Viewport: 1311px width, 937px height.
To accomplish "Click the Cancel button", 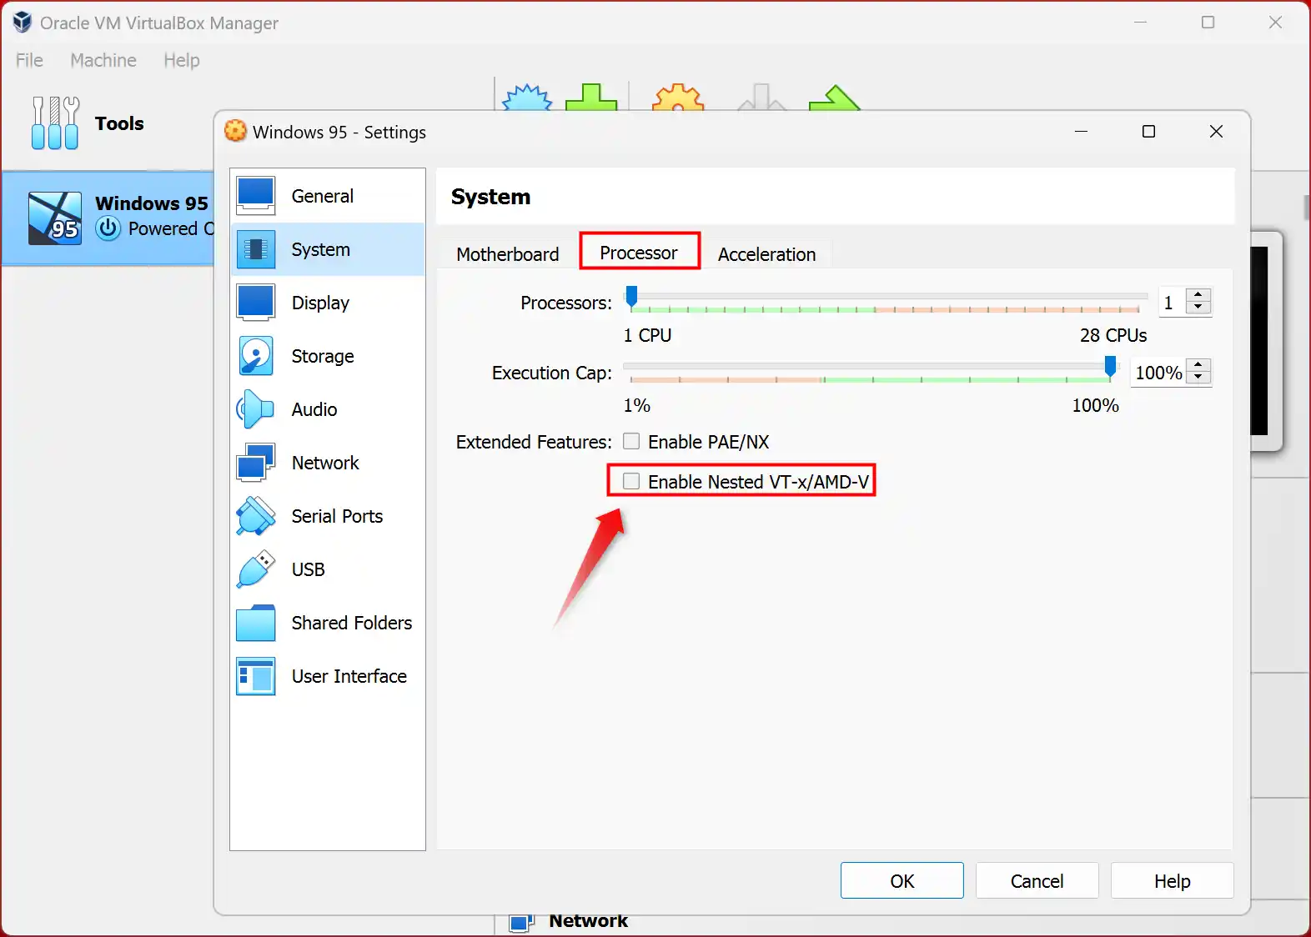I will (x=1037, y=880).
